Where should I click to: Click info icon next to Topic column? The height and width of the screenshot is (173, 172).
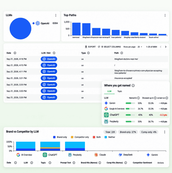(50, 163)
